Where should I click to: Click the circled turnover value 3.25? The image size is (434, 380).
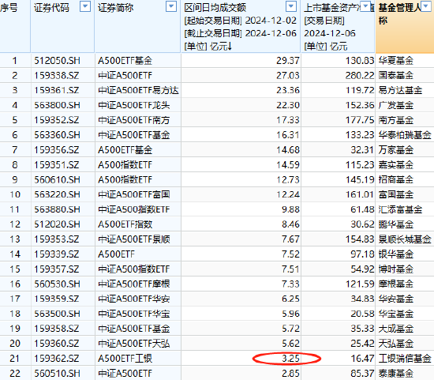290,359
